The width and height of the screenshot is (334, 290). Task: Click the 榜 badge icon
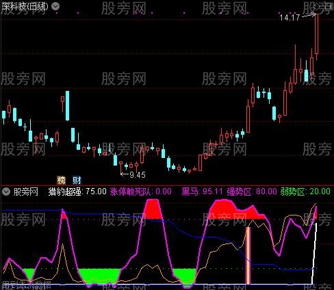(61, 181)
